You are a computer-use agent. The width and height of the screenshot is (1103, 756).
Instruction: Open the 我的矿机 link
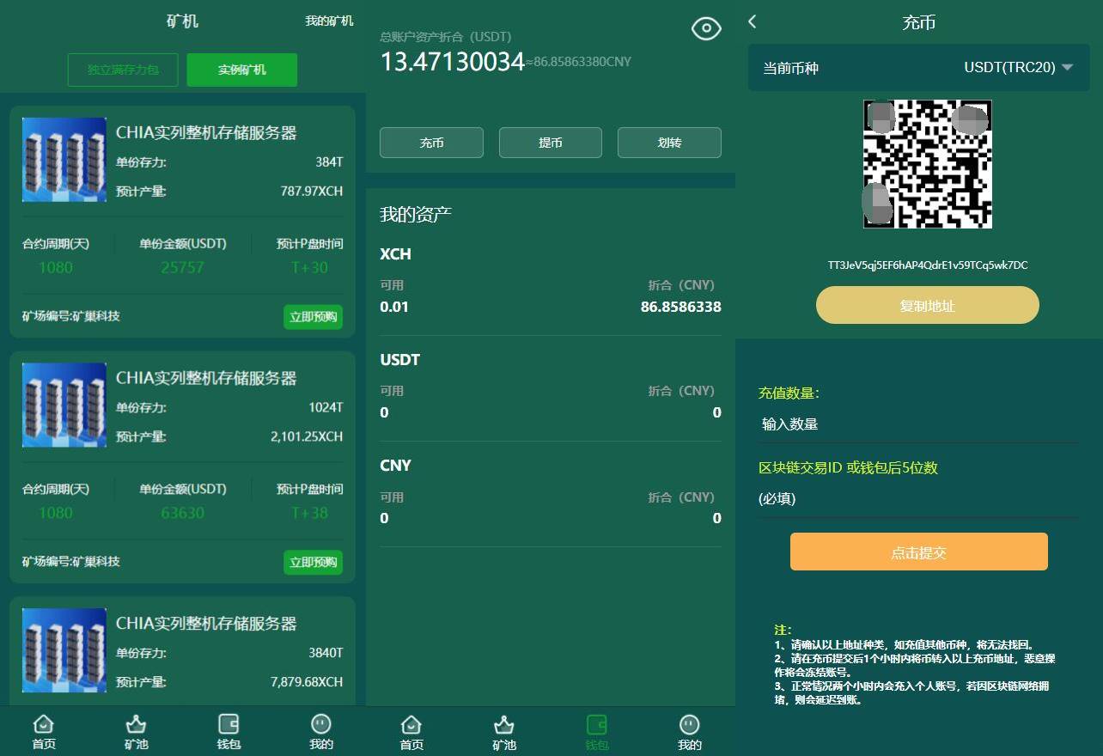329,21
